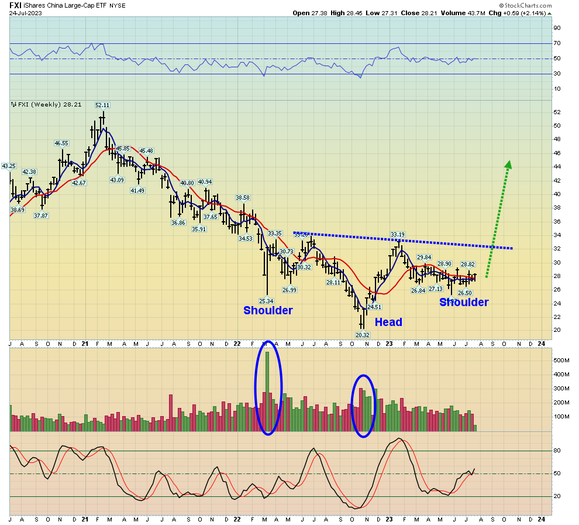
Task: Click the 52 price axis label
Action: coord(557,112)
